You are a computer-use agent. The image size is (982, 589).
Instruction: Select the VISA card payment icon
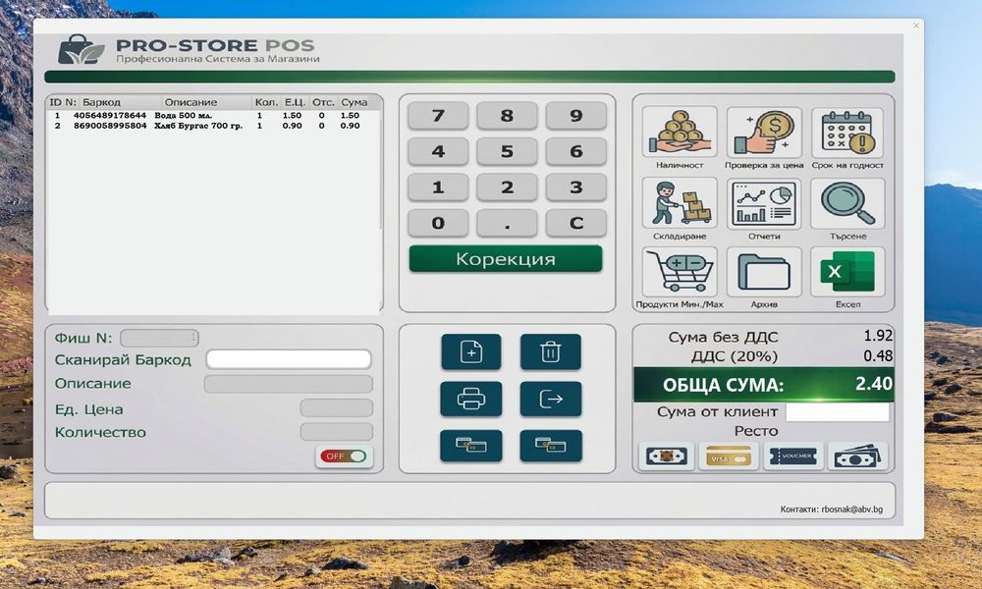tap(729, 456)
